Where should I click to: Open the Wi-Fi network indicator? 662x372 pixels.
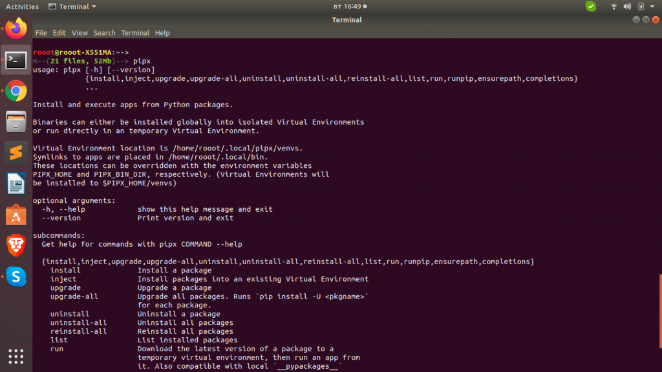614,6
